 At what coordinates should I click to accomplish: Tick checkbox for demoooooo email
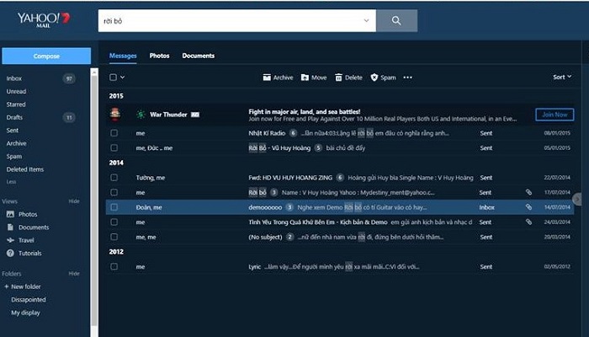(114, 206)
